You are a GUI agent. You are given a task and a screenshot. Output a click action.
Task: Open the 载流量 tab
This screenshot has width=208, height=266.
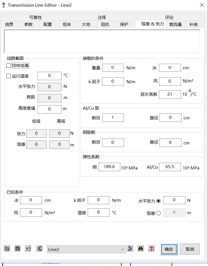click(175, 24)
